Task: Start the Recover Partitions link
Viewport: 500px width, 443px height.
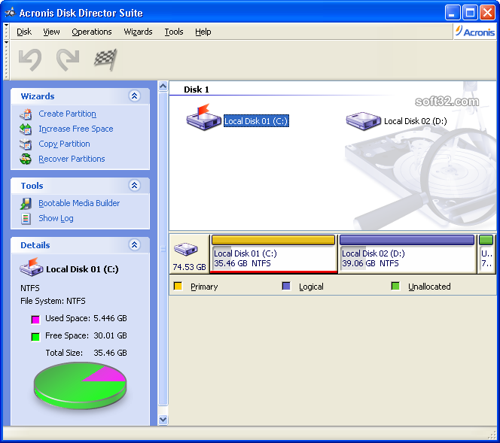Action: (72, 159)
